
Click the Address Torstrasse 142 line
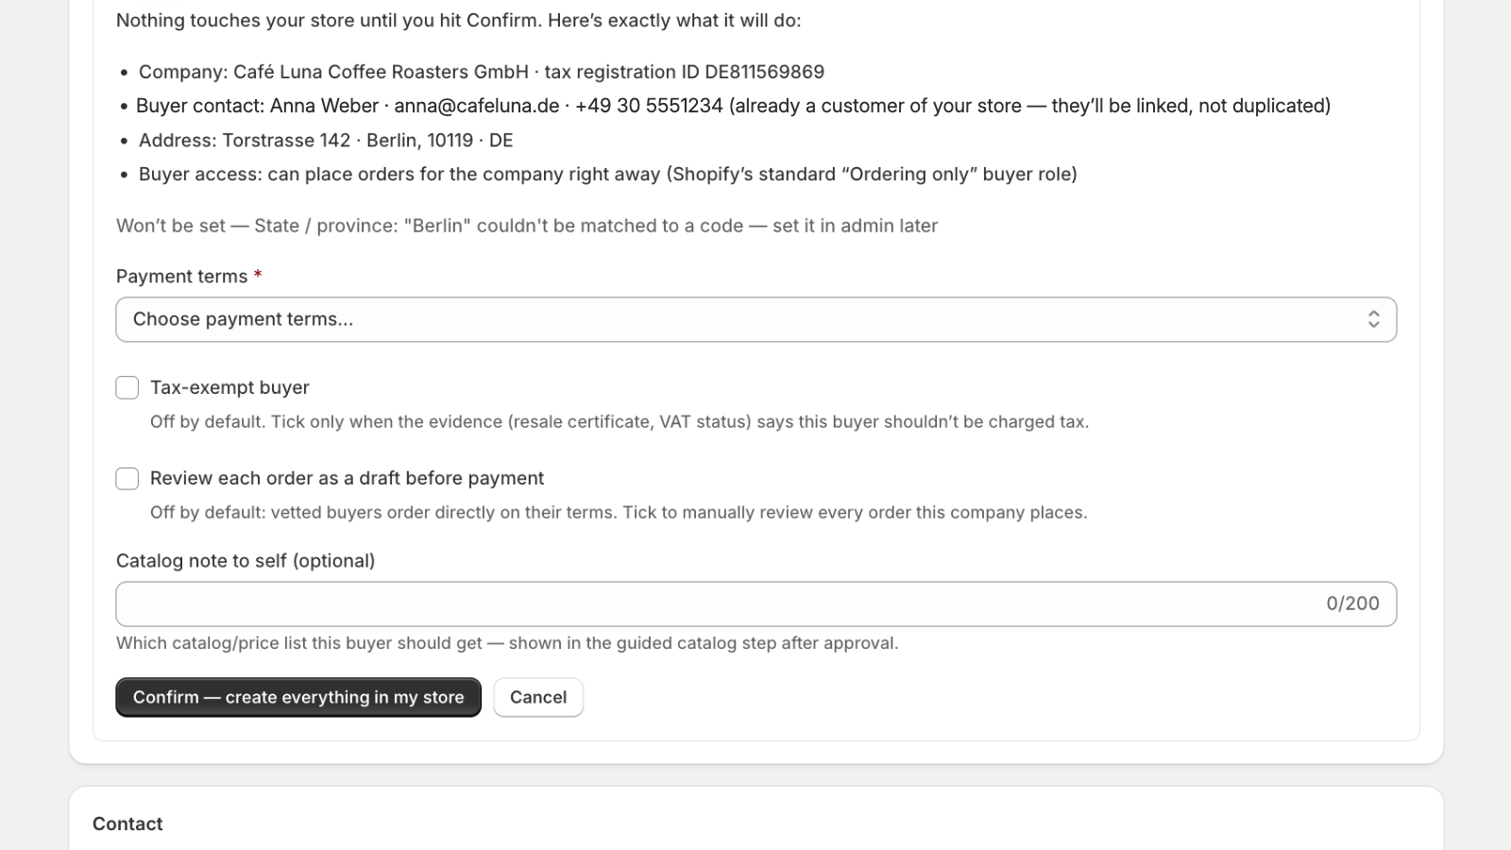tap(326, 140)
